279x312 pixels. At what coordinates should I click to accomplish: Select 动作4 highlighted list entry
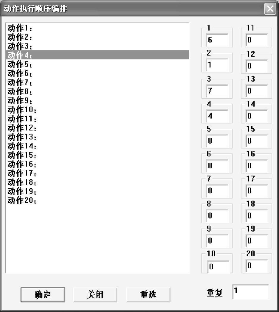pyautogui.click(x=97, y=55)
